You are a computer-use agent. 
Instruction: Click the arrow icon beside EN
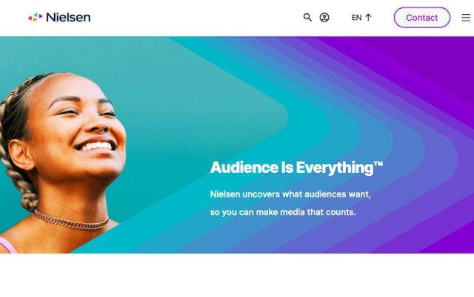pos(368,18)
